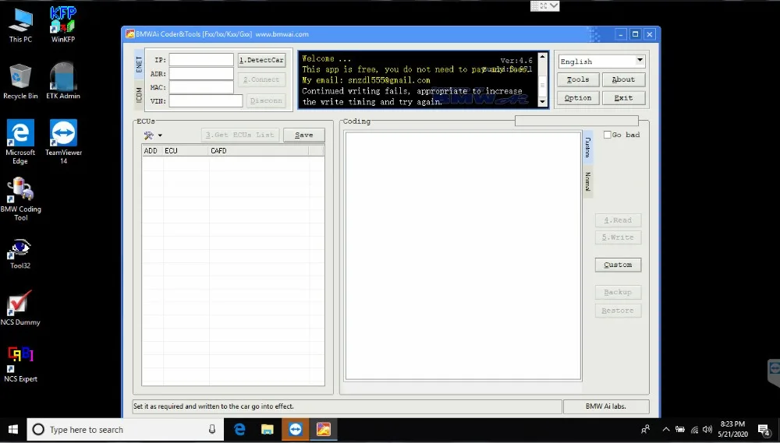780x443 pixels.
Task: Click the 5.Write button
Action: pyautogui.click(x=619, y=237)
